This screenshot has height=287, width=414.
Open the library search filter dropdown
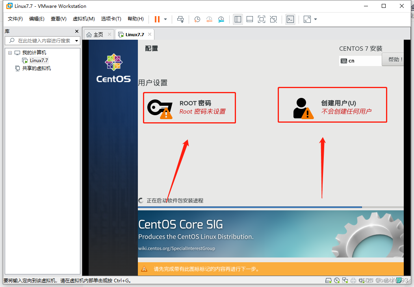[x=76, y=41]
